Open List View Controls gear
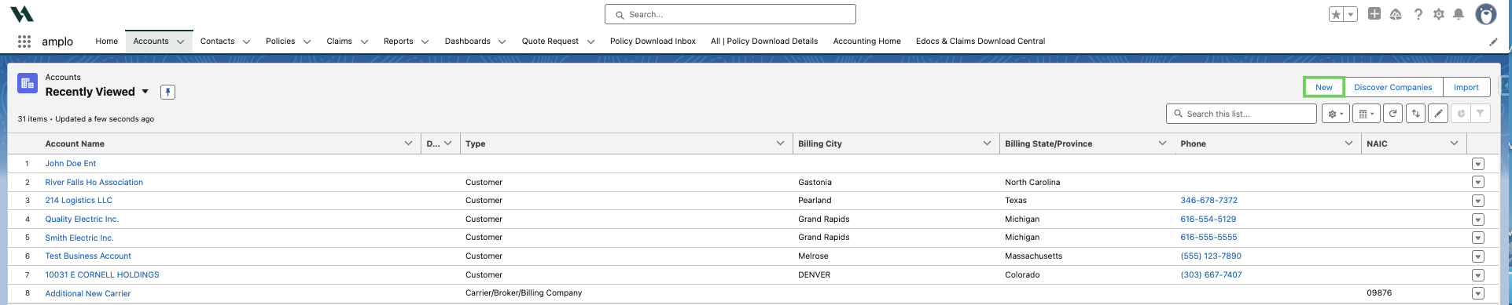Viewport: 1512px width, 305px height. pyautogui.click(x=1335, y=114)
